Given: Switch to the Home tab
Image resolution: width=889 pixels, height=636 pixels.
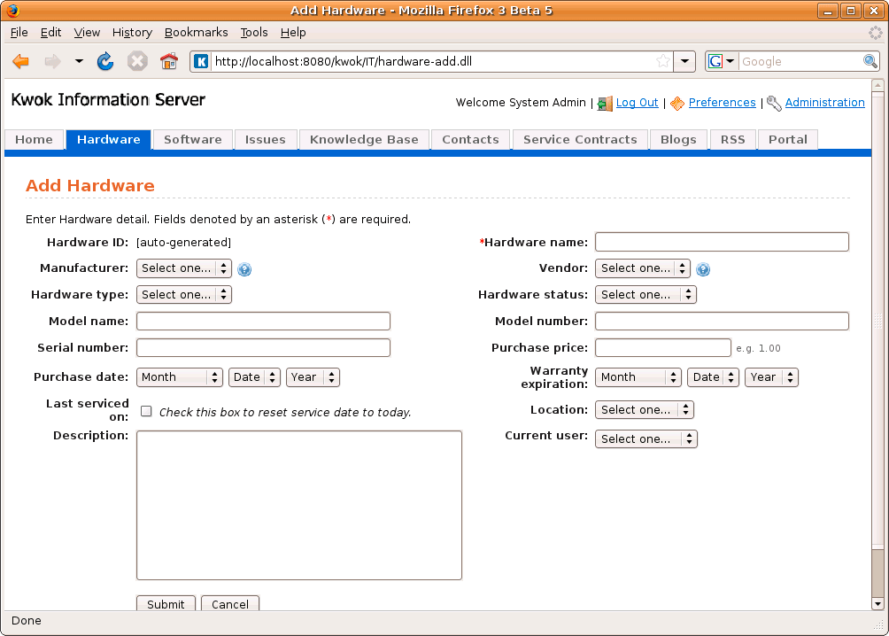Looking at the screenshot, I should coord(34,140).
